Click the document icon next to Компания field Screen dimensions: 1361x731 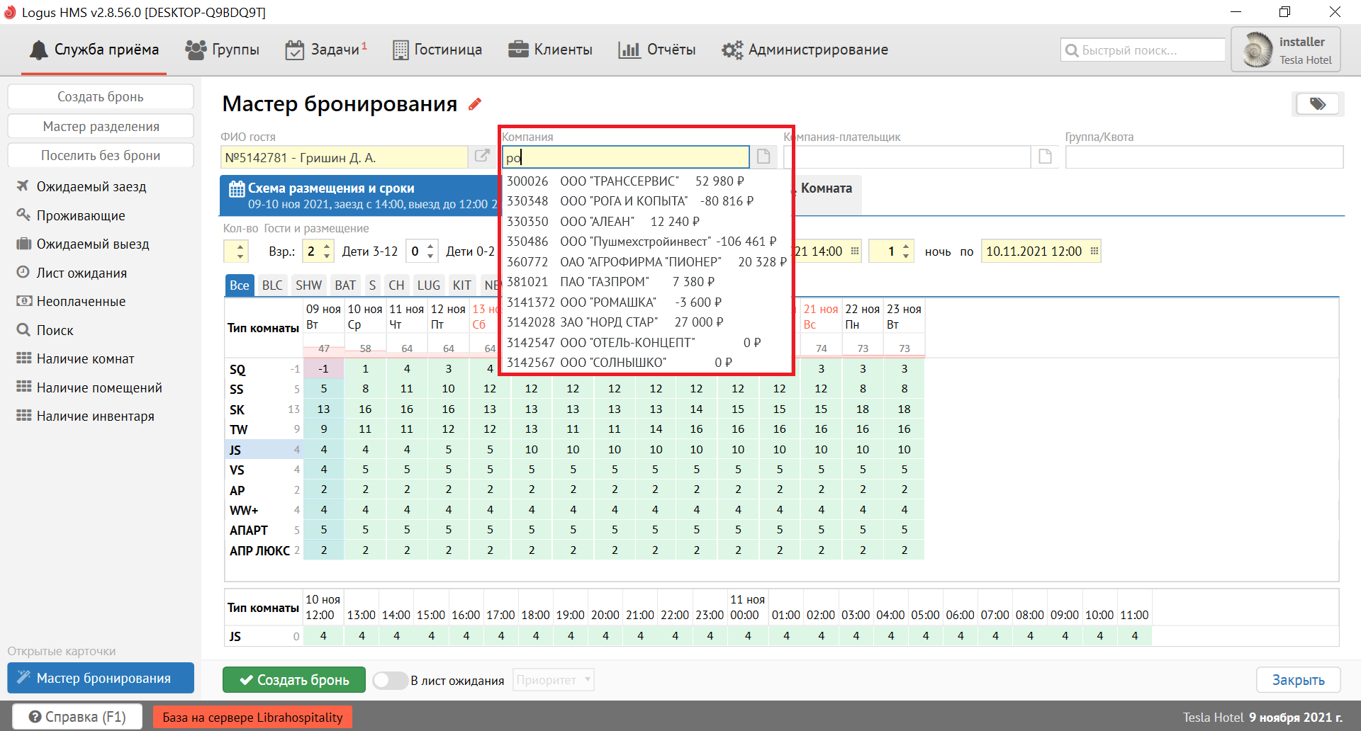(x=763, y=157)
